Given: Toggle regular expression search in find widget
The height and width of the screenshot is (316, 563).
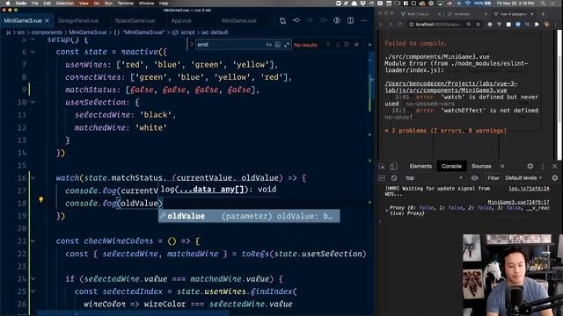Looking at the screenshot, I should pyautogui.click(x=287, y=45).
